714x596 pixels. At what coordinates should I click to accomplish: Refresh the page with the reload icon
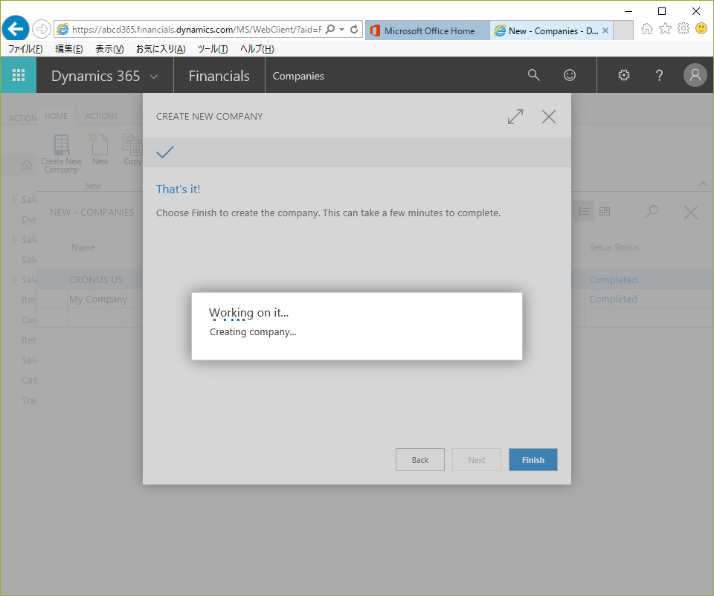tap(354, 30)
